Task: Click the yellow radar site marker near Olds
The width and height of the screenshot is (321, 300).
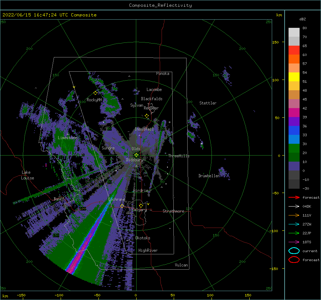Action: 136,155
